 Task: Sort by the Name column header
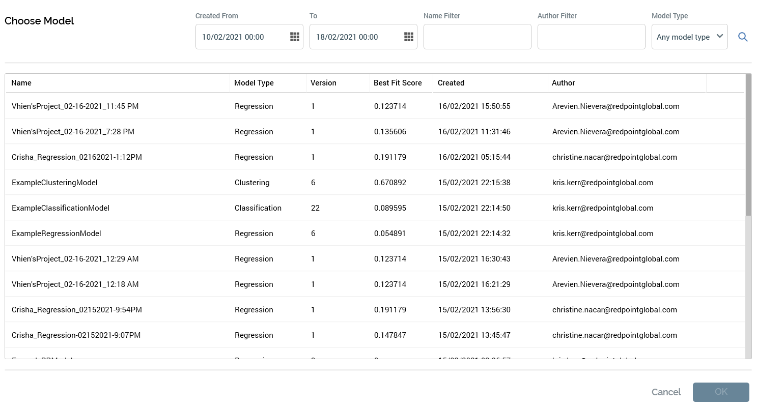(21, 83)
